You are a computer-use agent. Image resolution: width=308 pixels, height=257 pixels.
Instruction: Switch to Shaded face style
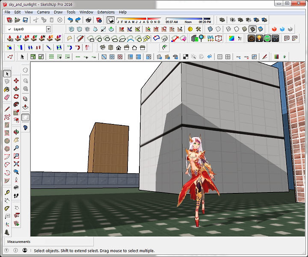point(245,29)
